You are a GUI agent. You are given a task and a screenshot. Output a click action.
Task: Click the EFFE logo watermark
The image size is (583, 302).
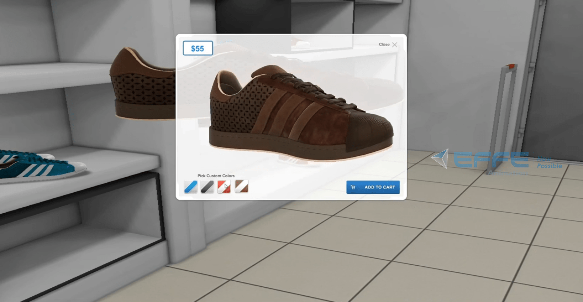tap(491, 160)
